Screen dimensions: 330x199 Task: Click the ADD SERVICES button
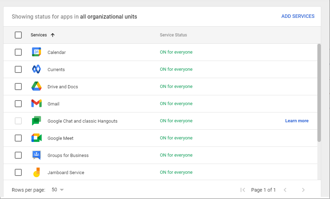(x=298, y=16)
